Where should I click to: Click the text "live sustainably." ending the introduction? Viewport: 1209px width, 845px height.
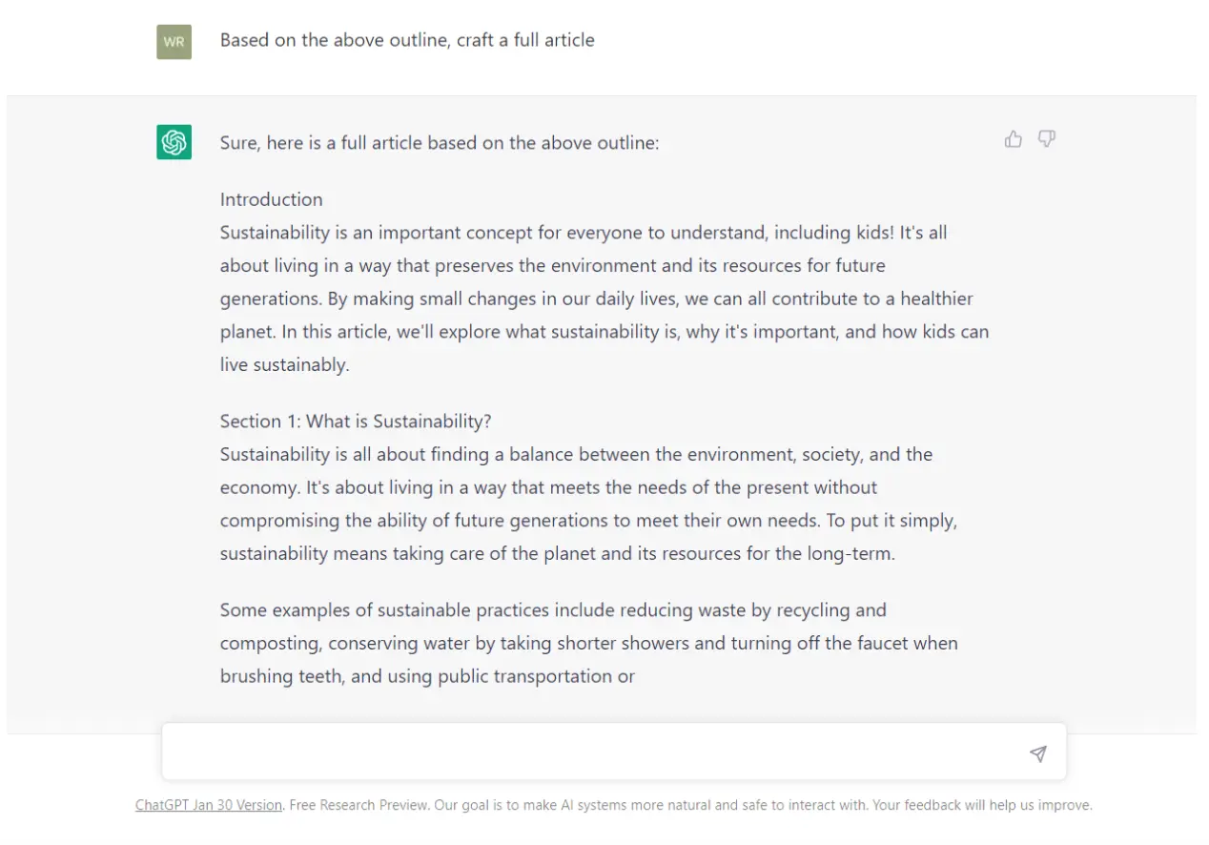(x=284, y=364)
